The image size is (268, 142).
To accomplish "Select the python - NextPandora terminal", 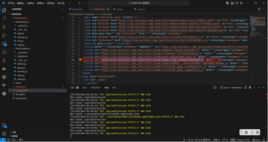I will pos(231,88).
